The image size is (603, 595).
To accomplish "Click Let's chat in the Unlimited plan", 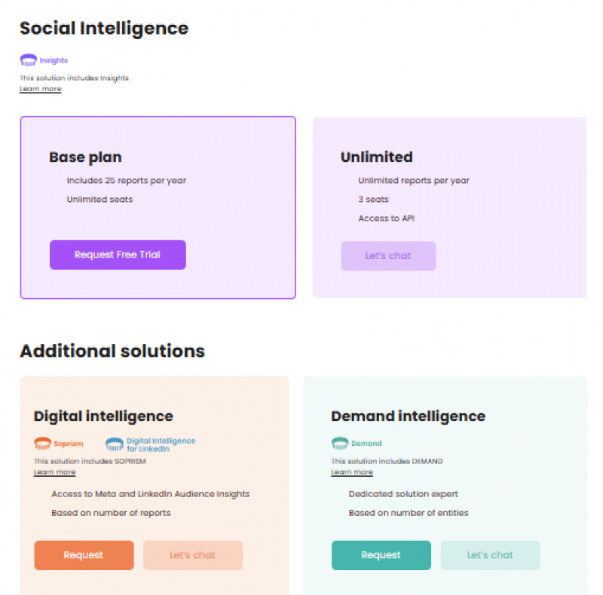I will coord(388,256).
